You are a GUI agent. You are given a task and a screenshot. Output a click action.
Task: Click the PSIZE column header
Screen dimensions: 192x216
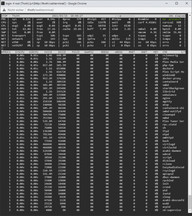point(76,52)
